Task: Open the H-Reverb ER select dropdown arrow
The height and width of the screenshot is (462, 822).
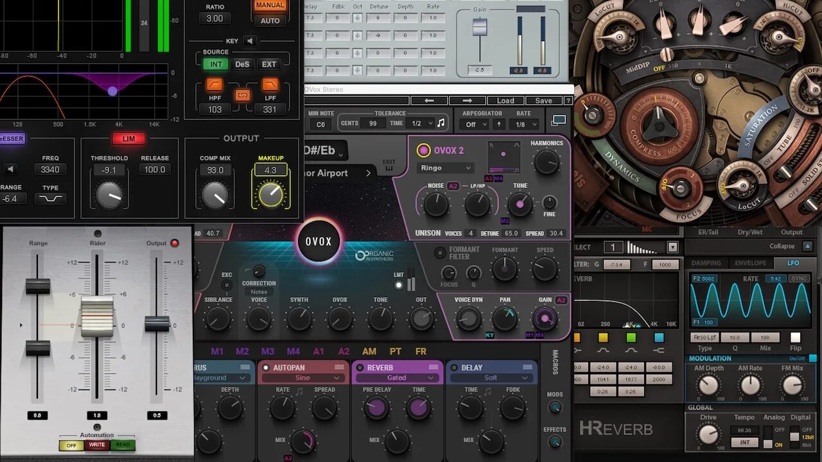Action: [x=672, y=247]
